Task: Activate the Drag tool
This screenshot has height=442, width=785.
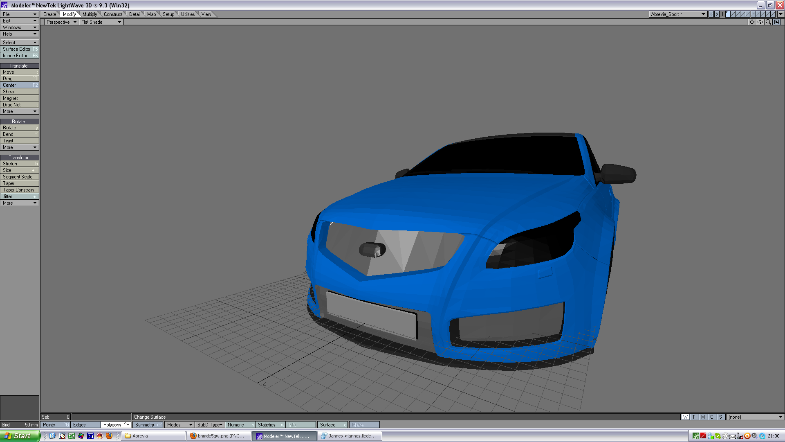Action: click(20, 79)
